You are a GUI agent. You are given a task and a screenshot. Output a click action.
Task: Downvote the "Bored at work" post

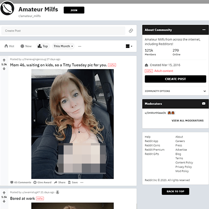point(4,201)
